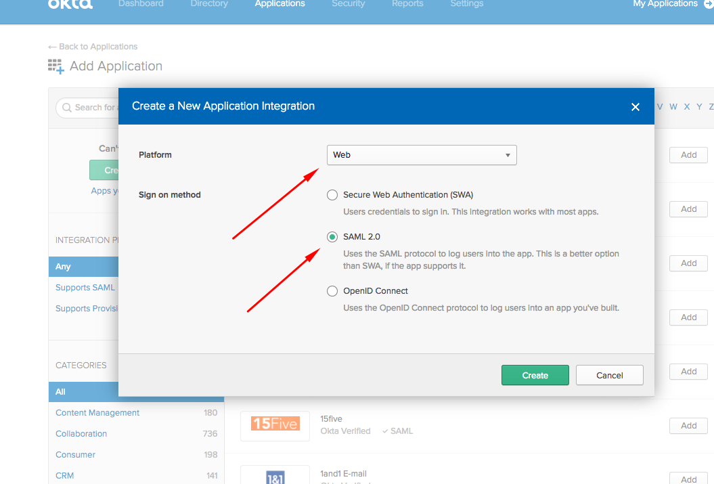Select the Secure Web Authentication (SWA) option
The width and height of the screenshot is (714, 484).
(332, 194)
